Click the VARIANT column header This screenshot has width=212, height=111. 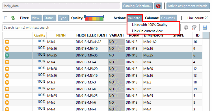116,35
